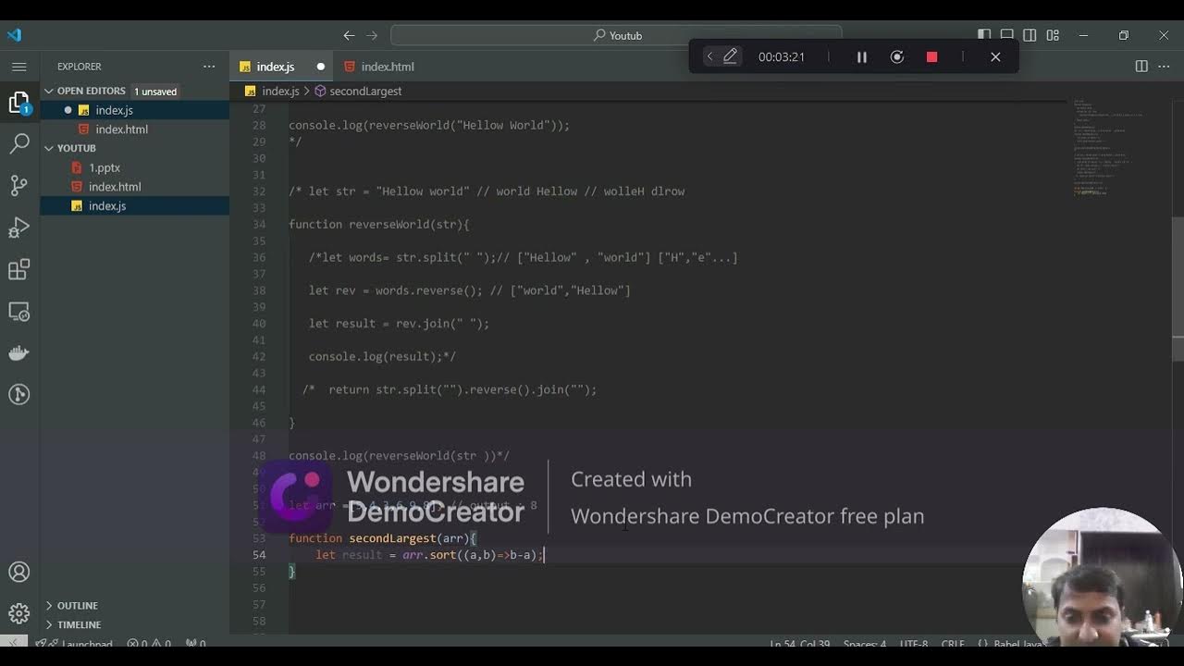Collapse the recorder toolbar with left chevron
This screenshot has width=1184, height=666.
[709, 56]
